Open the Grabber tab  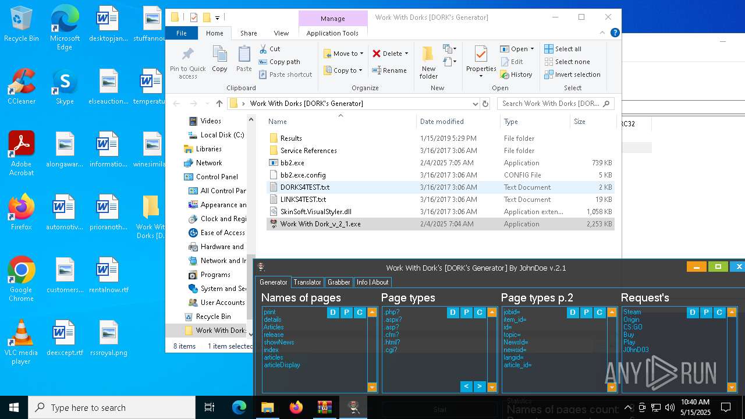[339, 282]
